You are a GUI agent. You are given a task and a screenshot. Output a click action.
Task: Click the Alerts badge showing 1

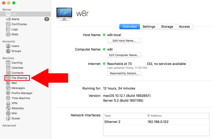click(x=47, y=19)
